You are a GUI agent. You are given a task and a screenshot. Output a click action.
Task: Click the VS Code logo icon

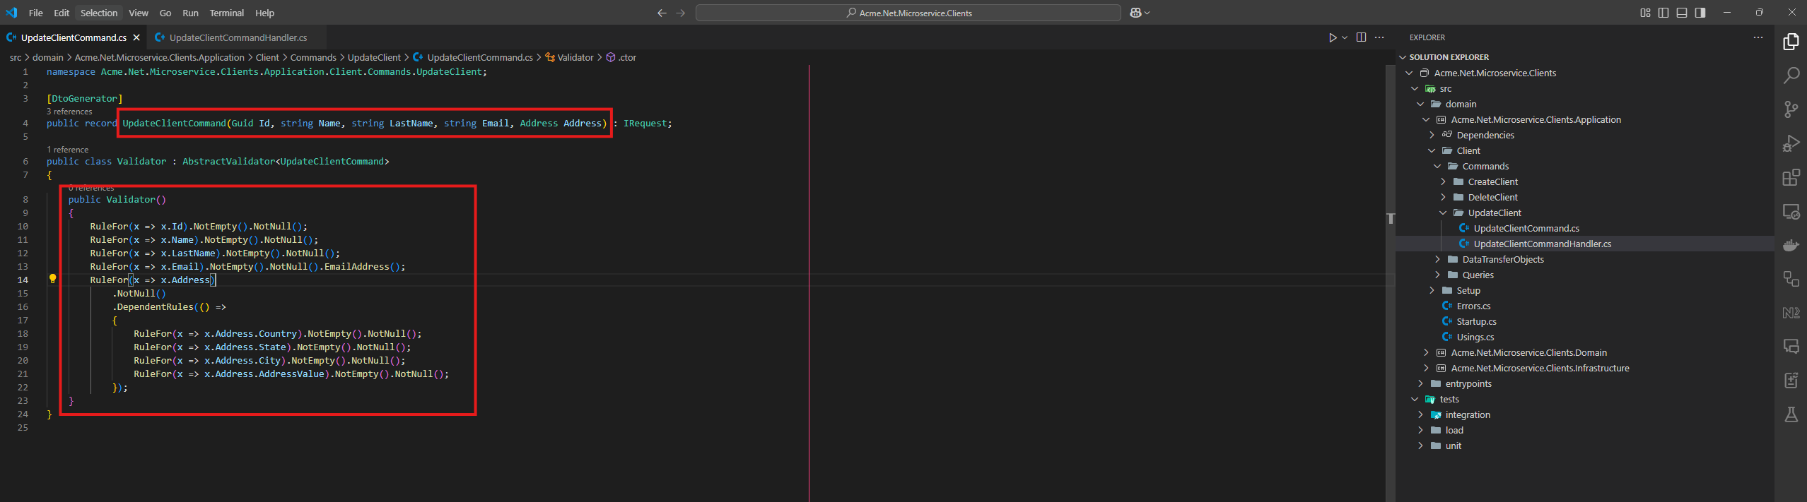[11, 13]
